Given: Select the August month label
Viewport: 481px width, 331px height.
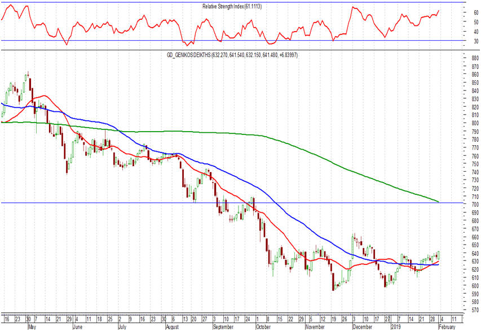Looking at the screenshot, I should click(x=172, y=327).
